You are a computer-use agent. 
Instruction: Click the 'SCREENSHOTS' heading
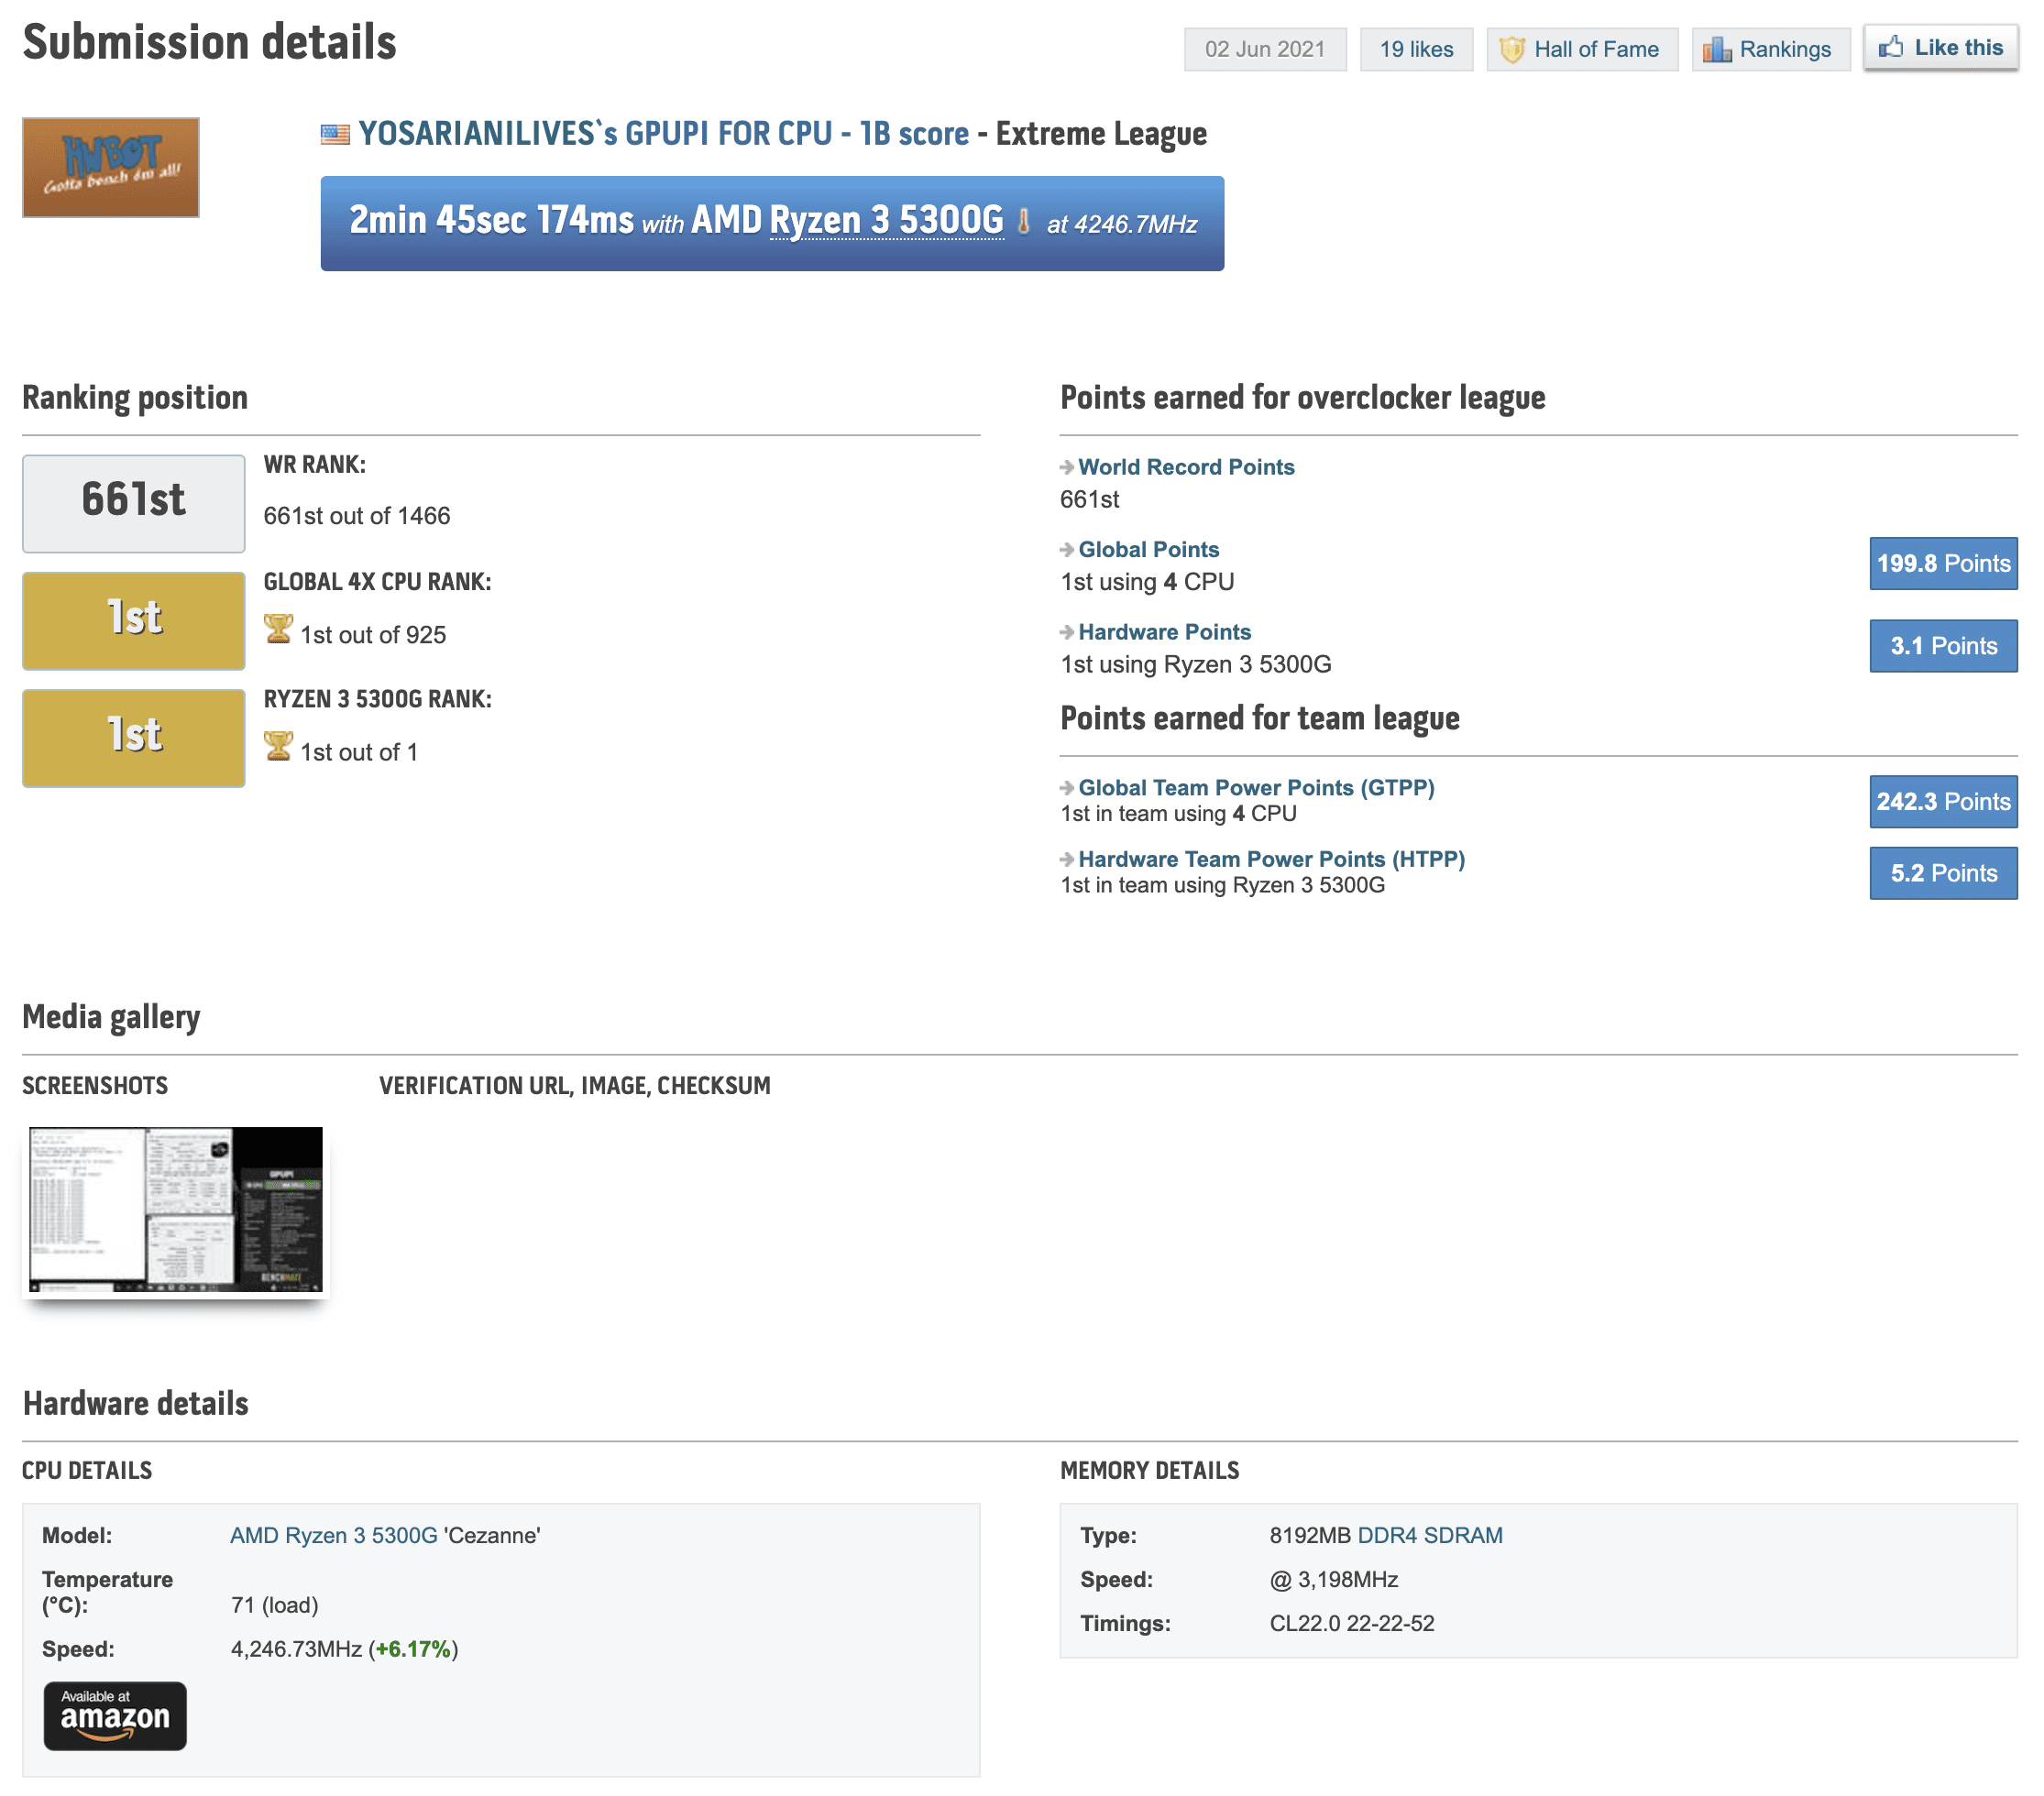(95, 1086)
